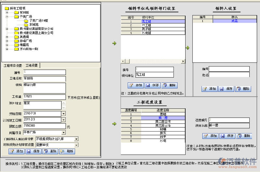Click green arrow beside 领料人 table

pyautogui.click(x=187, y=48)
